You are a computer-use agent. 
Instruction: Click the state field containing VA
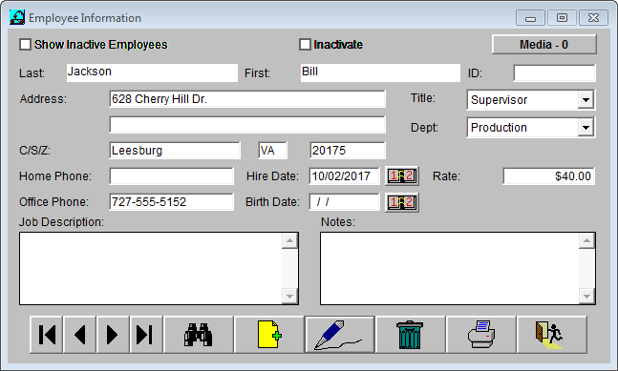click(273, 151)
